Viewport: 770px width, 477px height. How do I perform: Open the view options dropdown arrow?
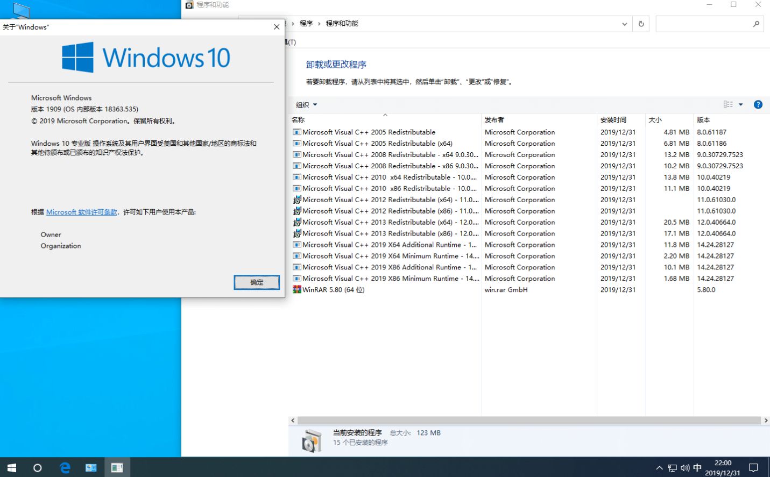[x=741, y=105]
